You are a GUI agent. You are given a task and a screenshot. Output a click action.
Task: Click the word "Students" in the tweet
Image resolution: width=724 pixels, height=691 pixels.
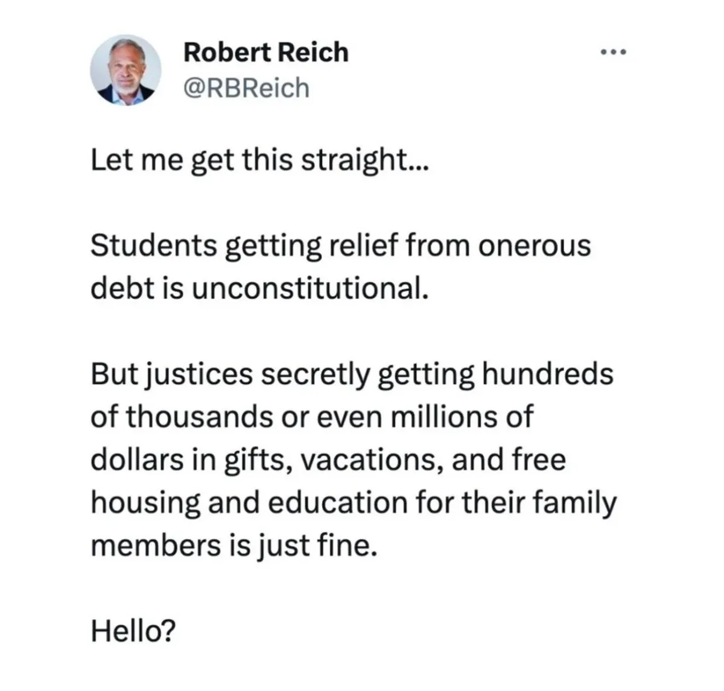154,245
